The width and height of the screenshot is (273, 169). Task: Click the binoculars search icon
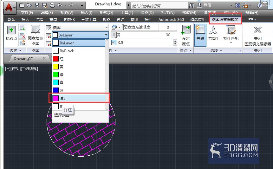click(x=192, y=6)
